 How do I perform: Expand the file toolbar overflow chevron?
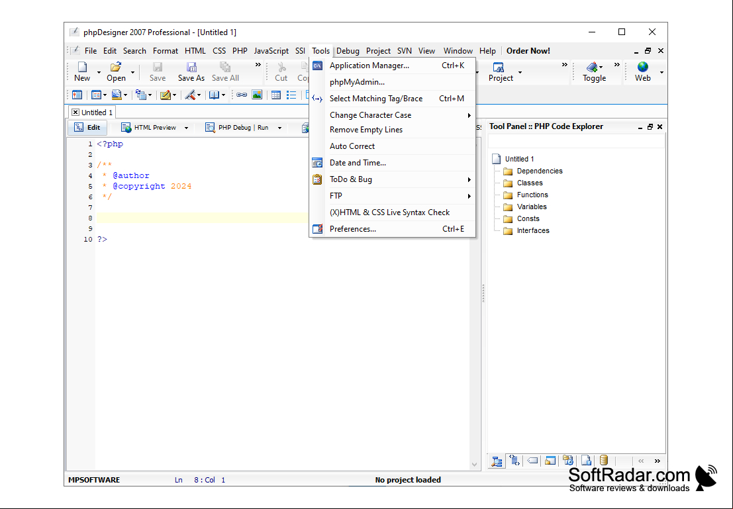coord(258,64)
